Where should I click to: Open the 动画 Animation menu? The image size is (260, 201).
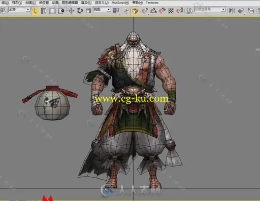(55, 3)
